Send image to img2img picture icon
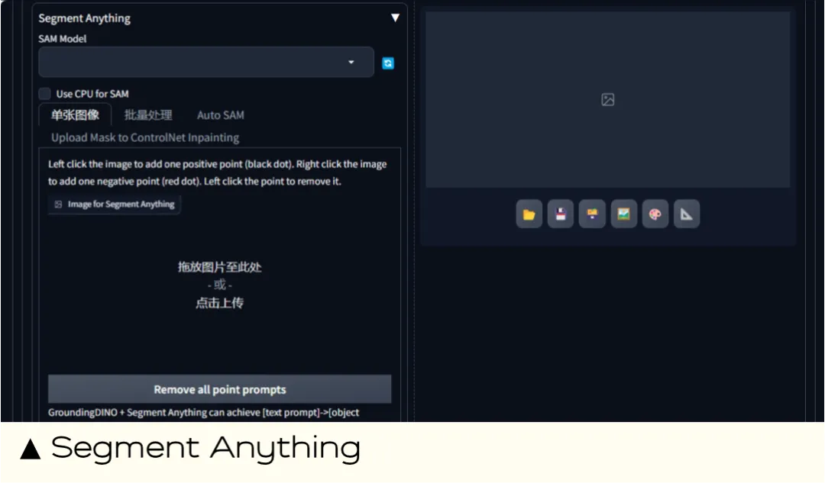The image size is (825, 483). click(x=623, y=214)
